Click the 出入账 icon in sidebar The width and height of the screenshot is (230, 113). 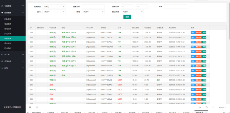pos(2,55)
